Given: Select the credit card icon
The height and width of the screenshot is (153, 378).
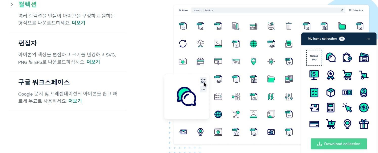Looking at the screenshot, I should (x=314, y=124).
